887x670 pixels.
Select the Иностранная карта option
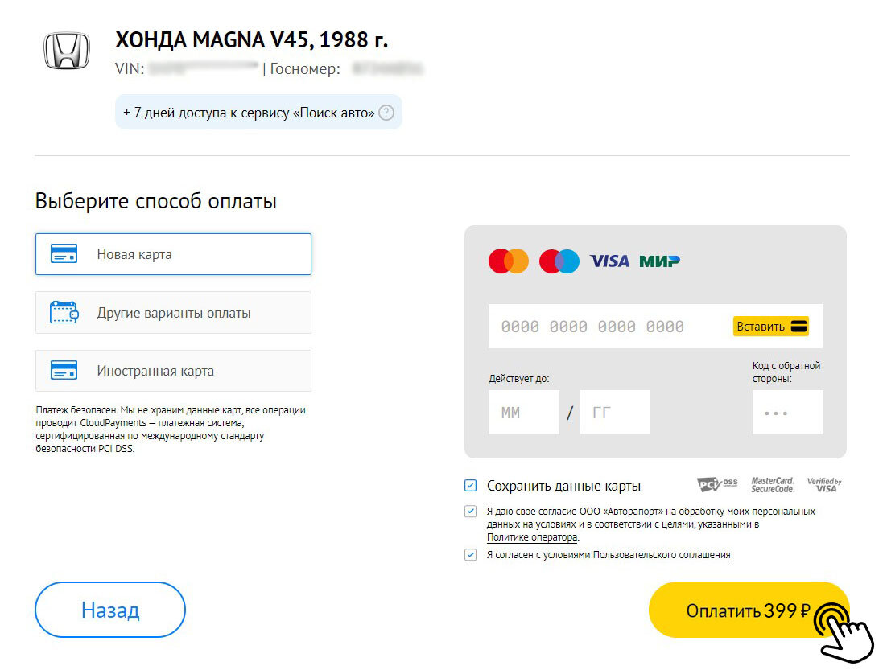[173, 371]
